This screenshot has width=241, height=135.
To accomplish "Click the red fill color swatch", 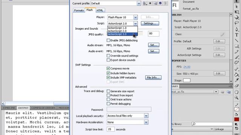I will click(x=236, y=119).
